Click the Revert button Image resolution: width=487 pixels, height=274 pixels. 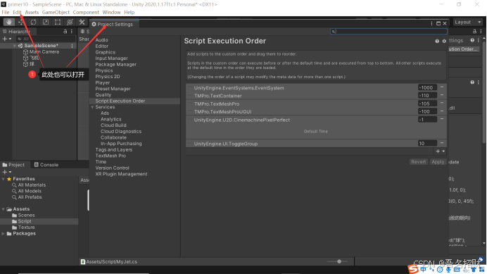[x=418, y=162]
